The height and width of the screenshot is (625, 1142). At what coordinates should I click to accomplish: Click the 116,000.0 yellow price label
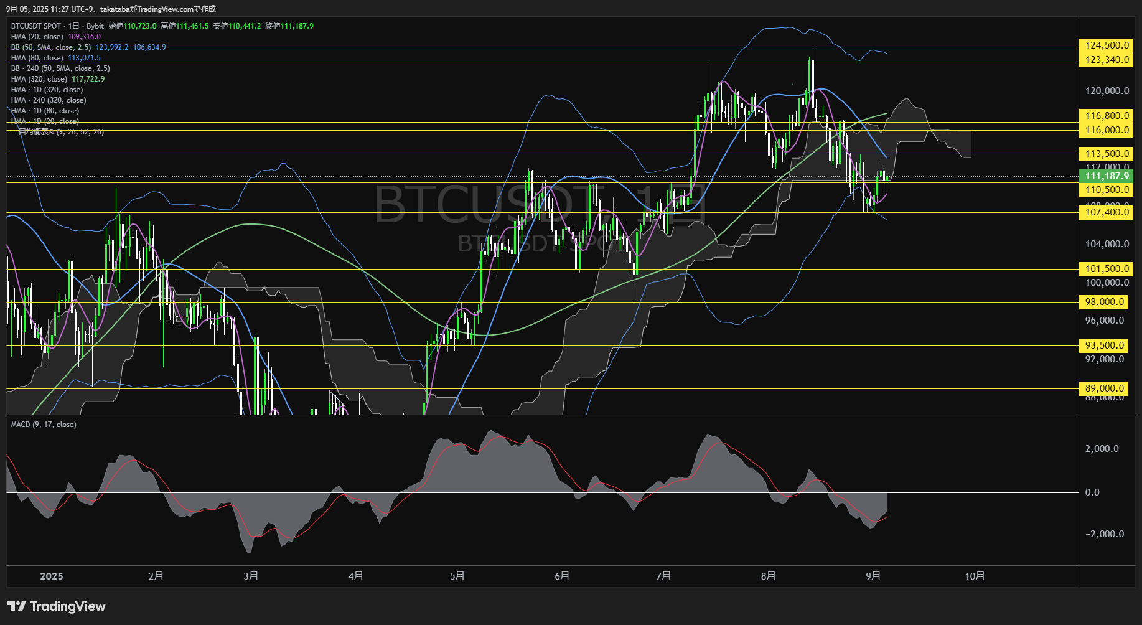[x=1106, y=130]
